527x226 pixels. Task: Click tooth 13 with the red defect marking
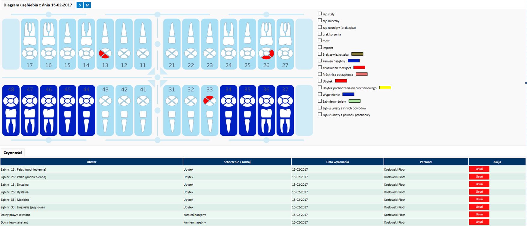[105, 44]
